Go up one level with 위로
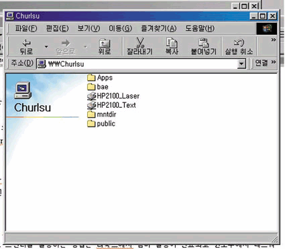285x249 pixels. tap(105, 46)
